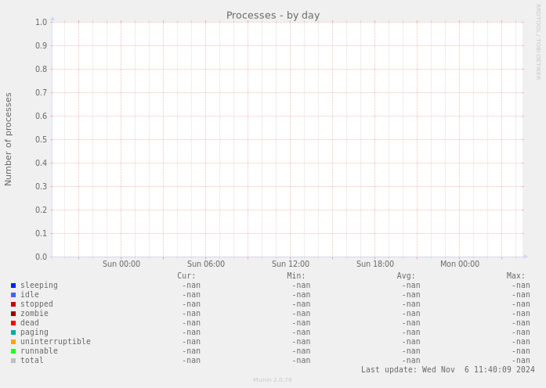The width and height of the screenshot is (546, 388).
Task: Click the 0.2 y-axis value
Action: (x=41, y=210)
